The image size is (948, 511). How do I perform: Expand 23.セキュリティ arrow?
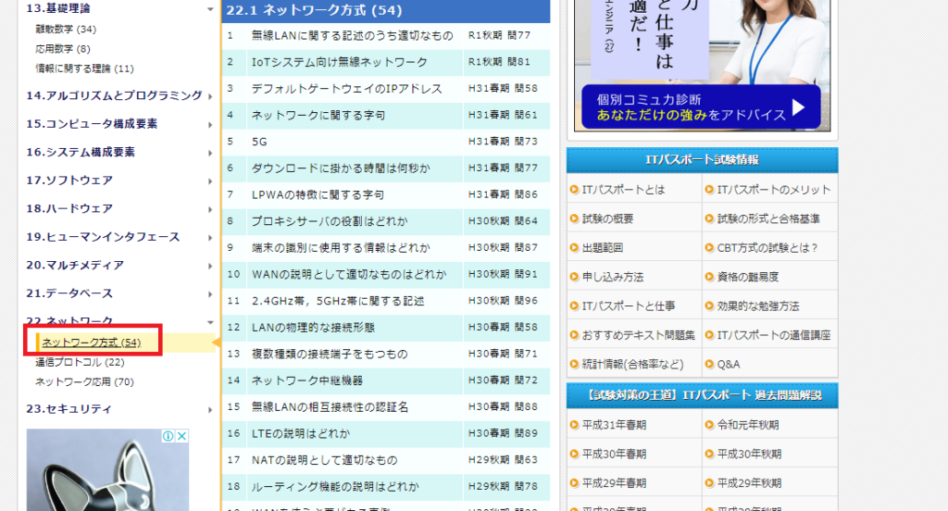[x=210, y=410]
